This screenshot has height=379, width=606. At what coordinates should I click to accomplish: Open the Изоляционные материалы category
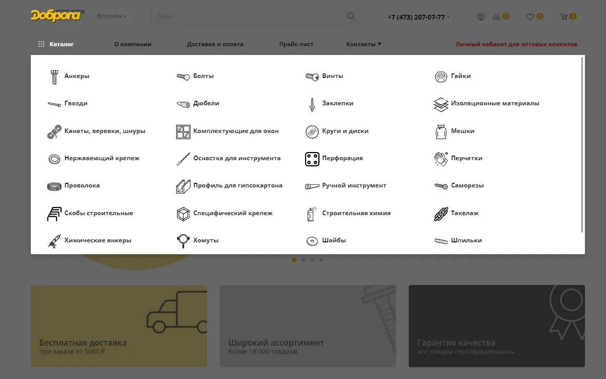tap(495, 103)
